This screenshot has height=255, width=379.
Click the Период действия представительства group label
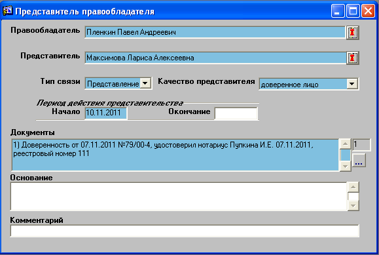(x=110, y=103)
